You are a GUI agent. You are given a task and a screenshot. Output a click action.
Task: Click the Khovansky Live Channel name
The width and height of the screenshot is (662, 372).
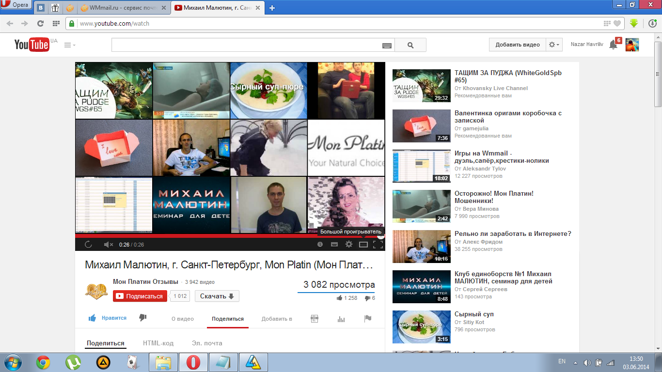pyautogui.click(x=495, y=88)
